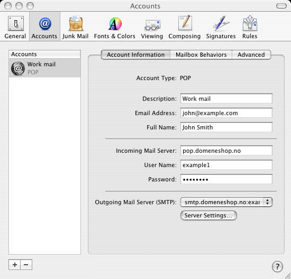Expand the Outgoing Mail Server dropdown
Image resolution: width=291 pixels, height=279 pixels.
pos(226,202)
